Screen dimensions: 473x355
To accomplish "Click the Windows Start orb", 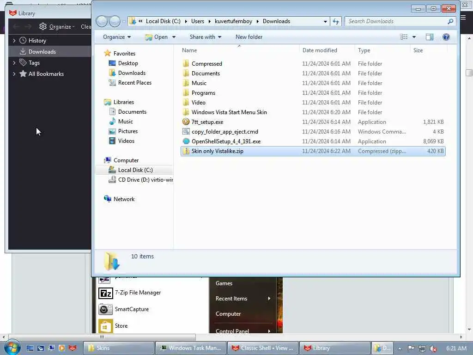I will click(x=12, y=348).
